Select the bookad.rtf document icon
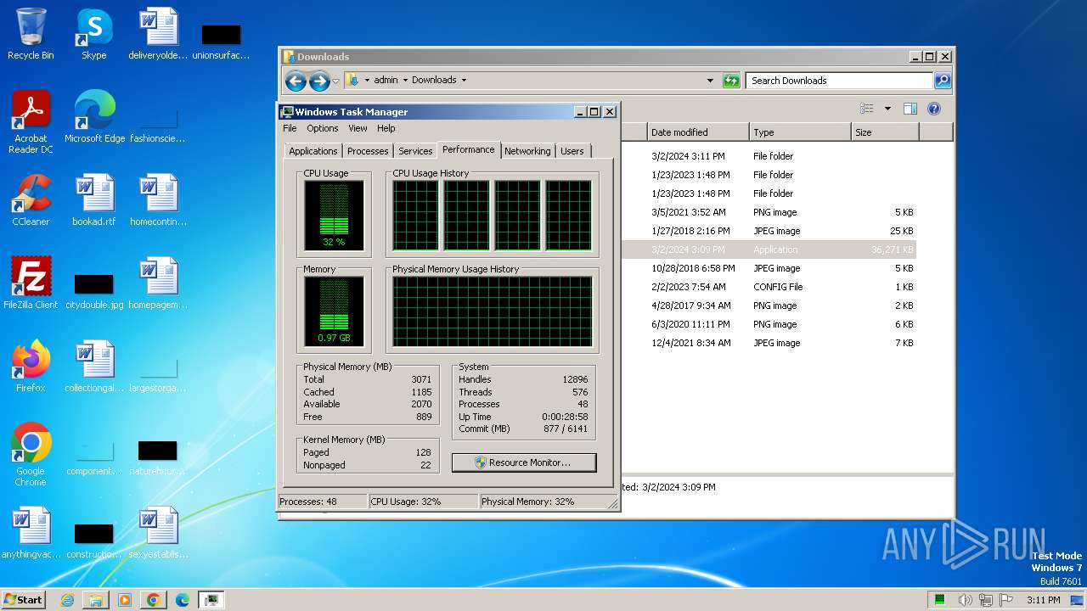 tap(94, 201)
